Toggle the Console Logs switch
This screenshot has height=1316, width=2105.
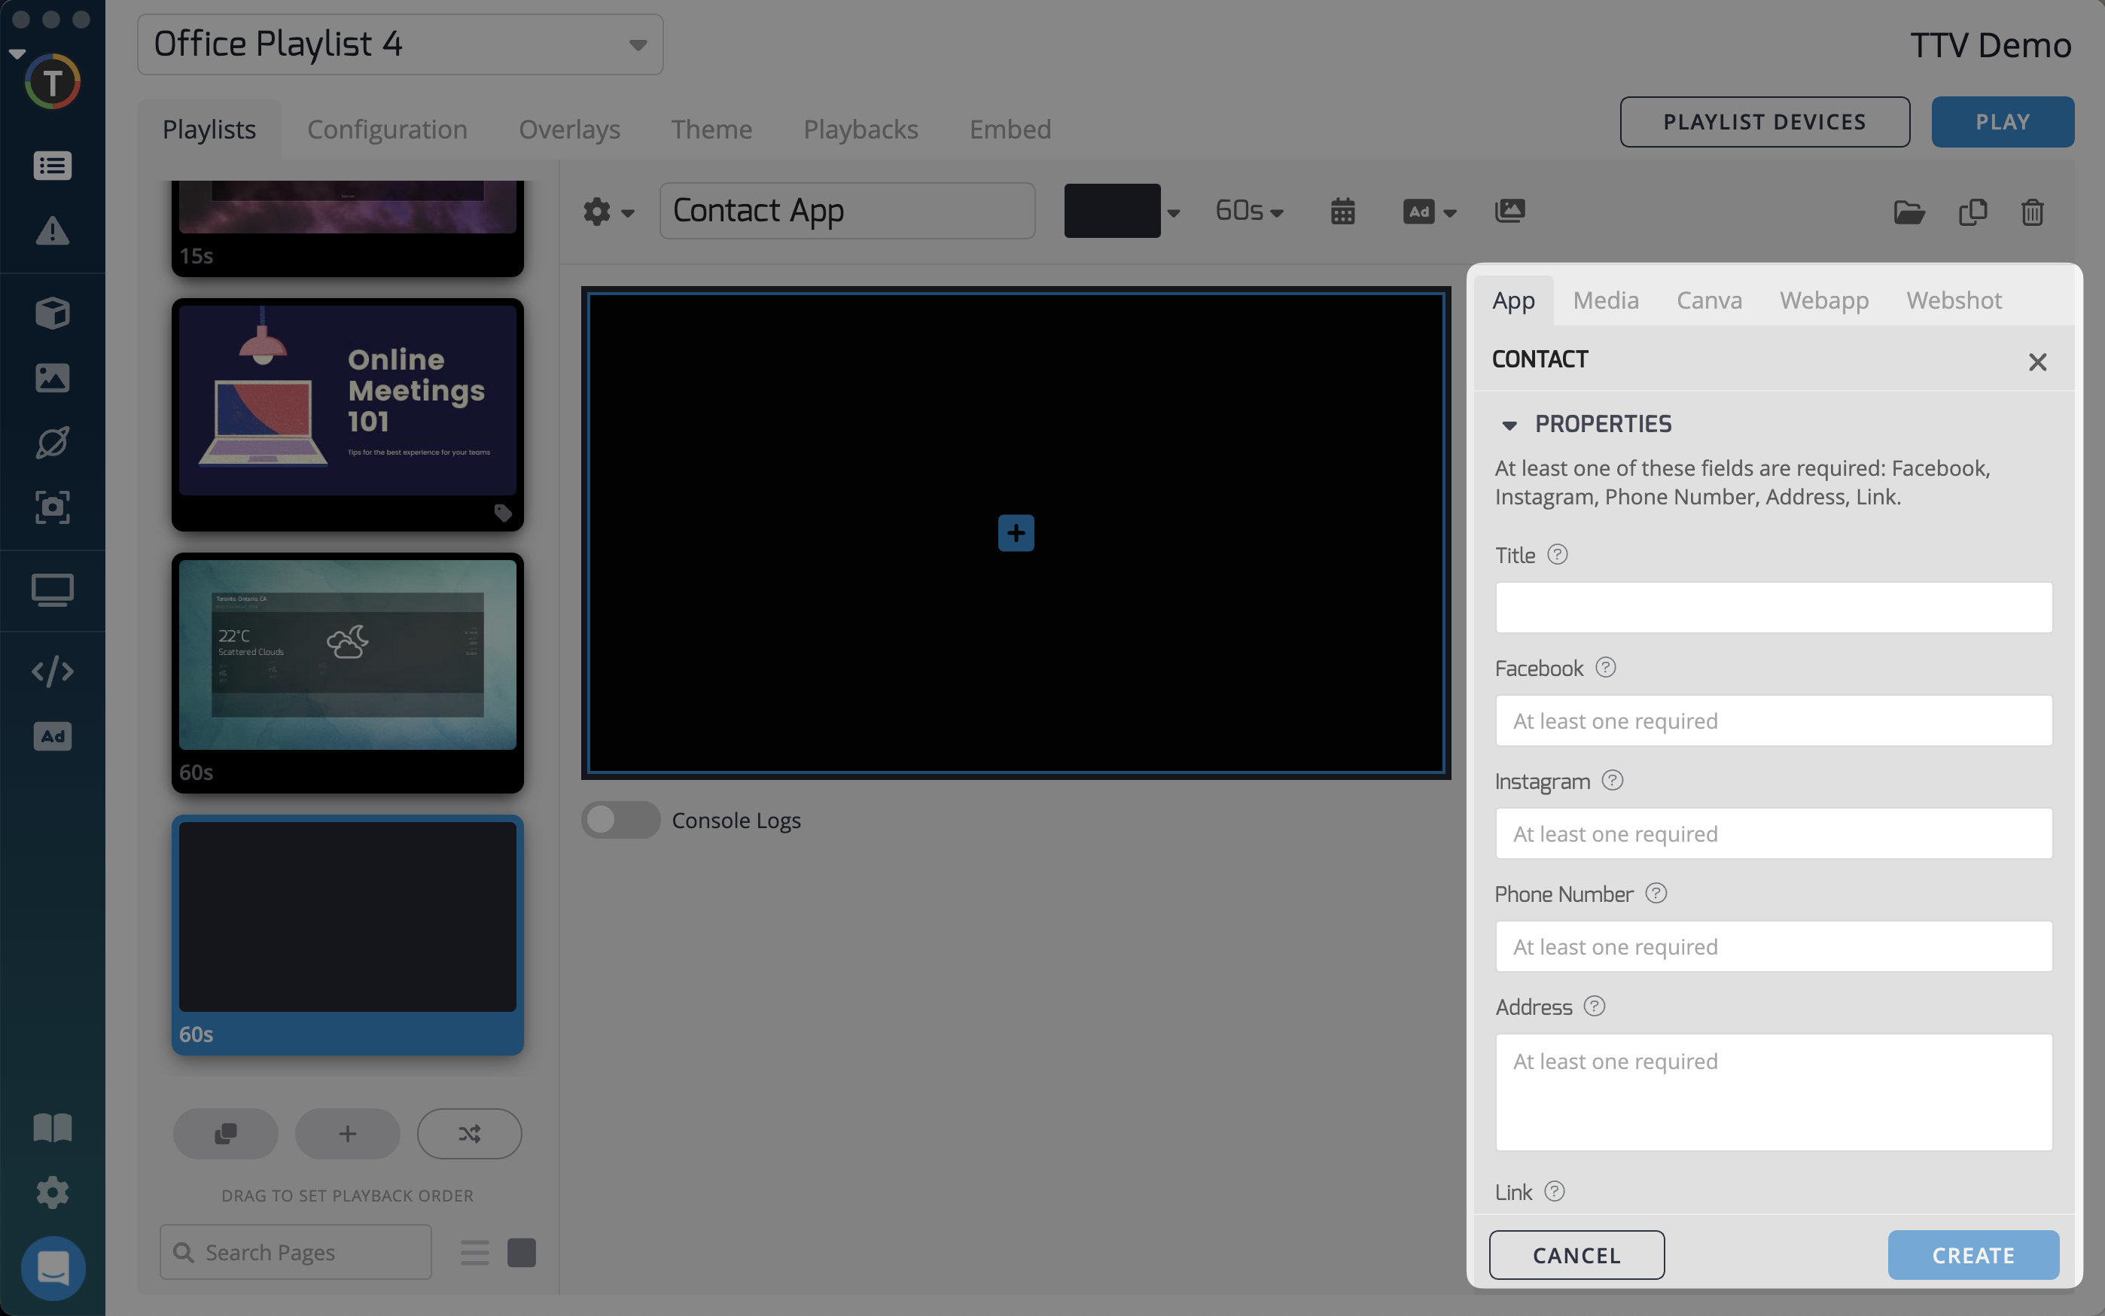point(620,820)
